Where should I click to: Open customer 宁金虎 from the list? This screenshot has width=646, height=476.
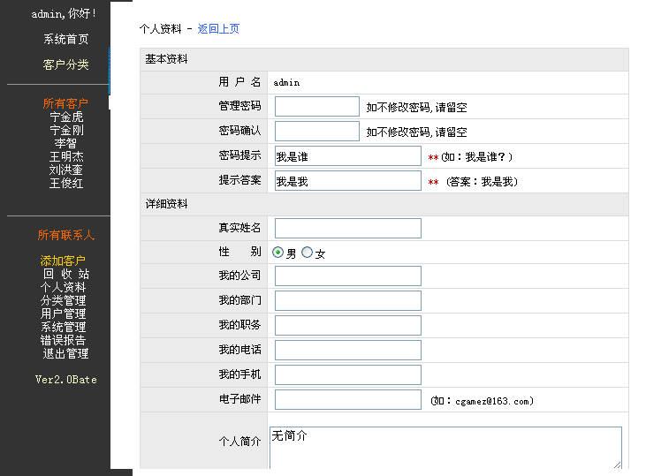click(66, 117)
